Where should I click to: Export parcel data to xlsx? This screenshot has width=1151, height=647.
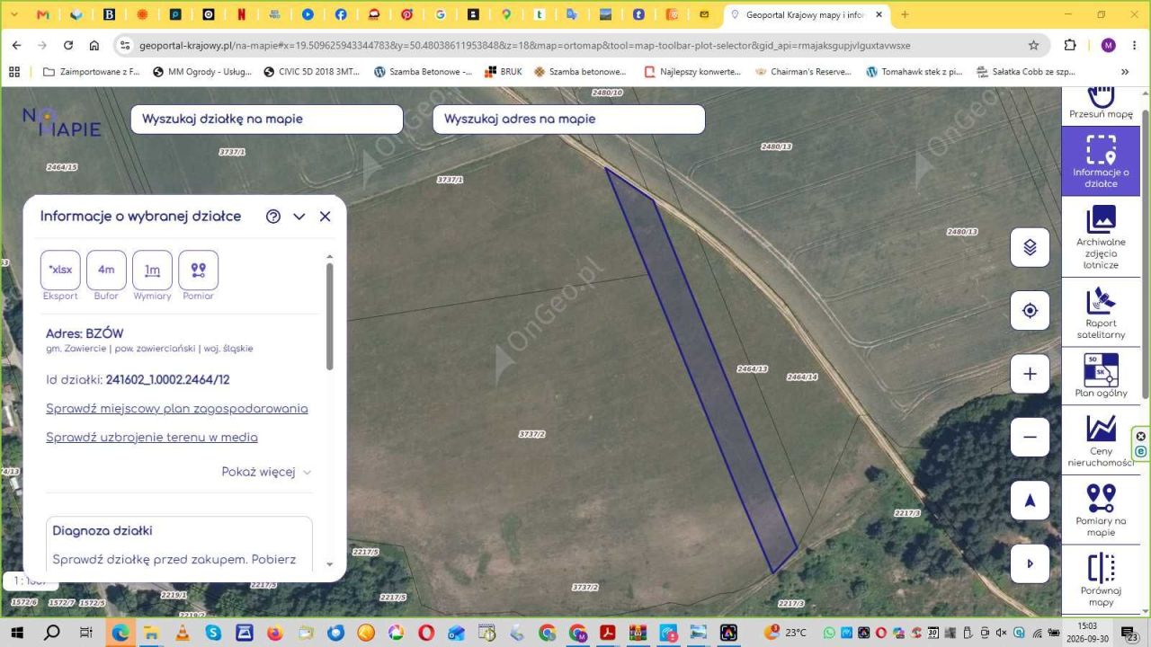click(x=60, y=270)
